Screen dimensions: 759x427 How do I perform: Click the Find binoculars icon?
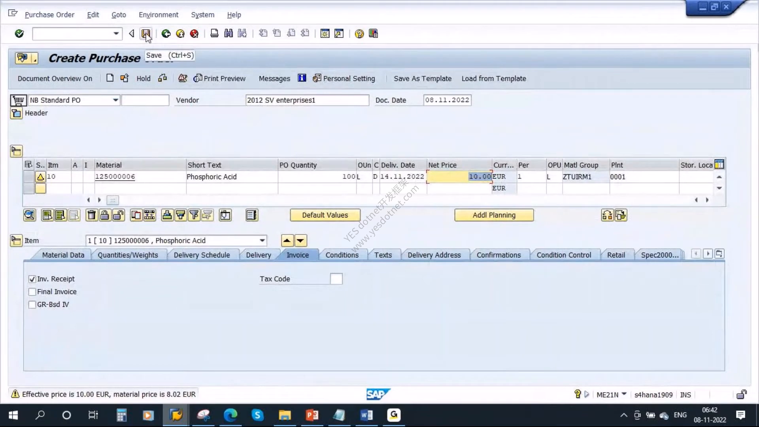pyautogui.click(x=228, y=34)
